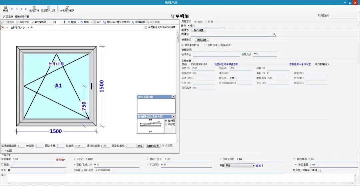
Task: Open APP接单信息 order info
Action: pos(67,9)
